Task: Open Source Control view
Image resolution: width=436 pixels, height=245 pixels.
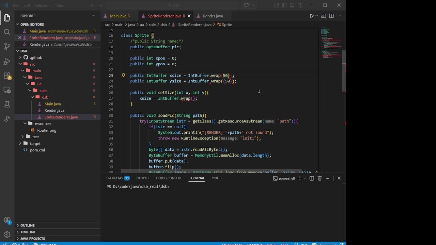Action: point(7,47)
